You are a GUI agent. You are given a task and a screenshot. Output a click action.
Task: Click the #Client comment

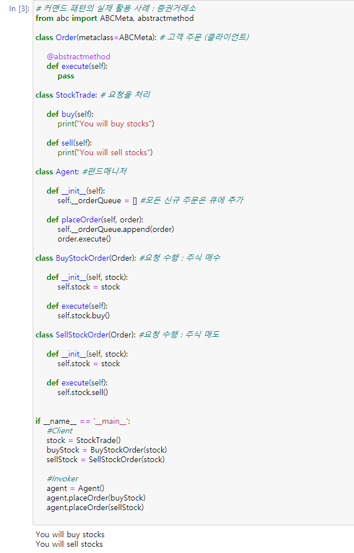point(60,431)
